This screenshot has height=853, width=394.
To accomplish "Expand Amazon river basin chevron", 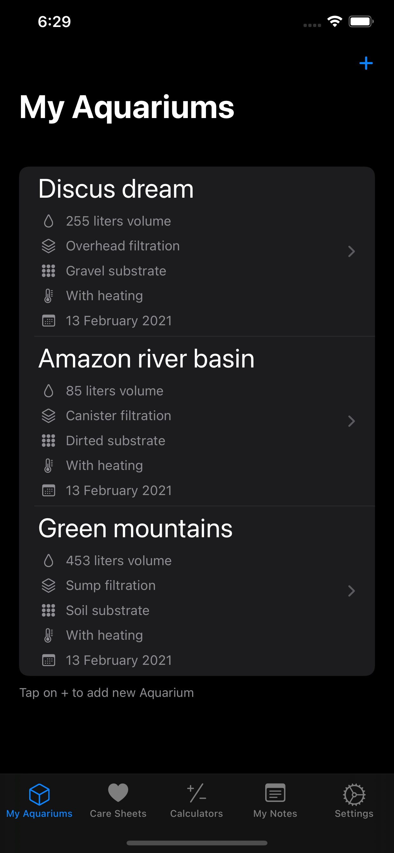I will 351,421.
